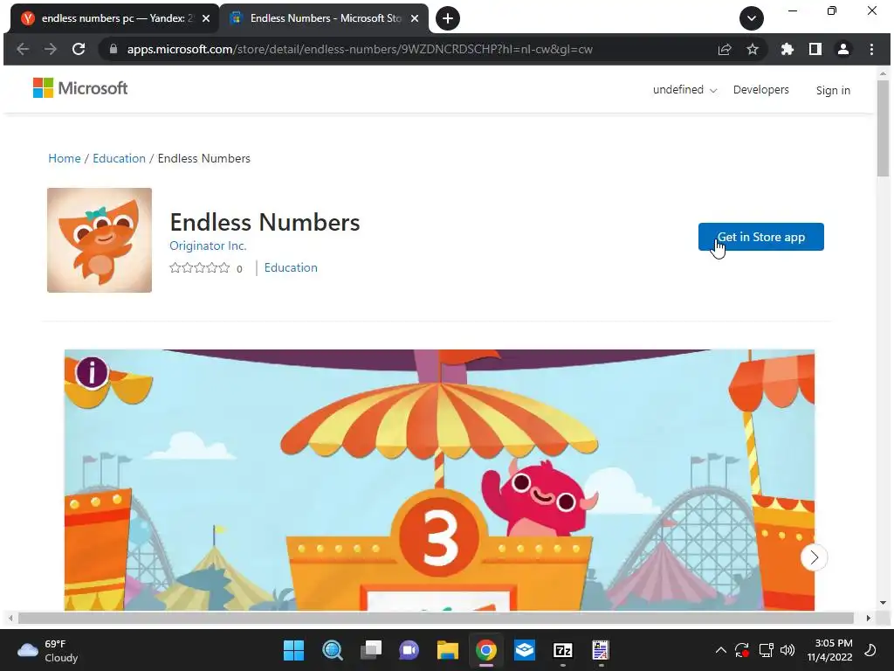Open Education category link beside rating
894x671 pixels.
291,267
